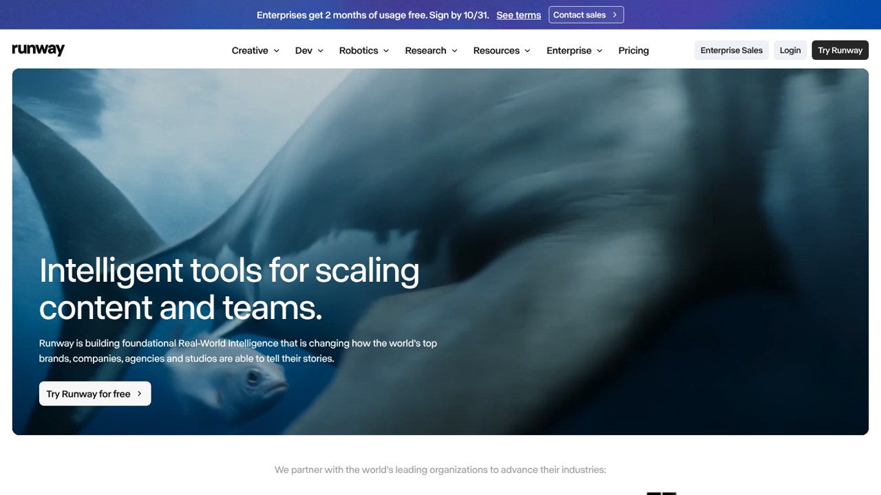This screenshot has width=881, height=495.
Task: Go to the Pricing page
Action: (x=633, y=50)
